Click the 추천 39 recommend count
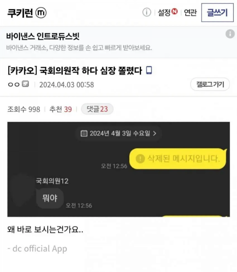 [60, 109]
